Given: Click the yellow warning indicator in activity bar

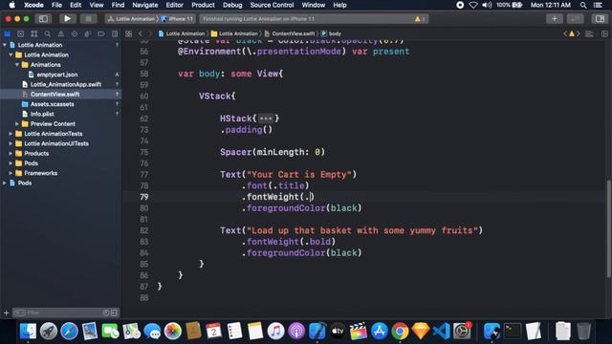Looking at the screenshot, I should tap(418, 19).
